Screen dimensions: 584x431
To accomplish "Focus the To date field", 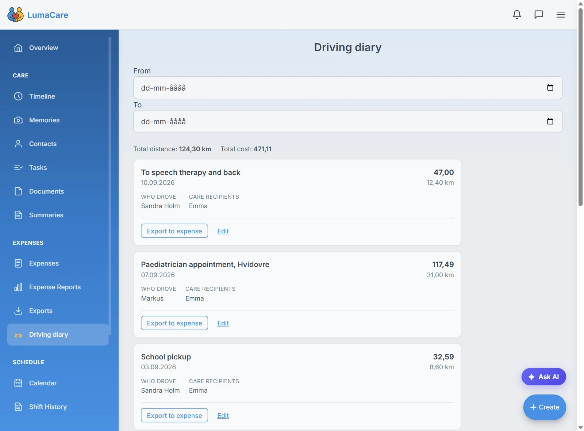I will 347,121.
